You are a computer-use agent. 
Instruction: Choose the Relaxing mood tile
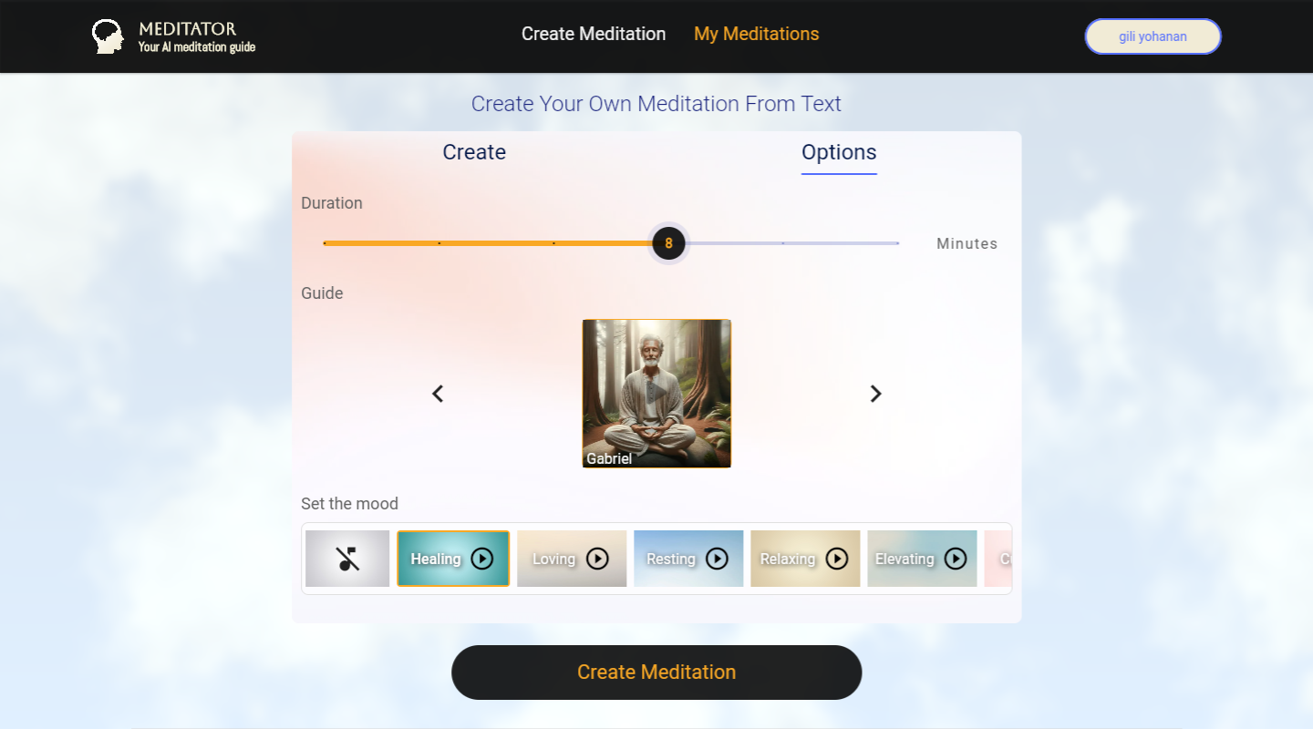click(x=805, y=559)
